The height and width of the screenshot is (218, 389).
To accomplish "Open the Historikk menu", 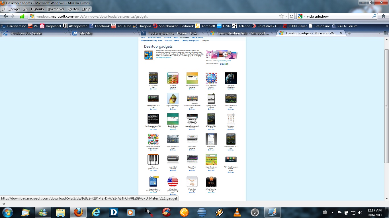I will pos(38,9).
